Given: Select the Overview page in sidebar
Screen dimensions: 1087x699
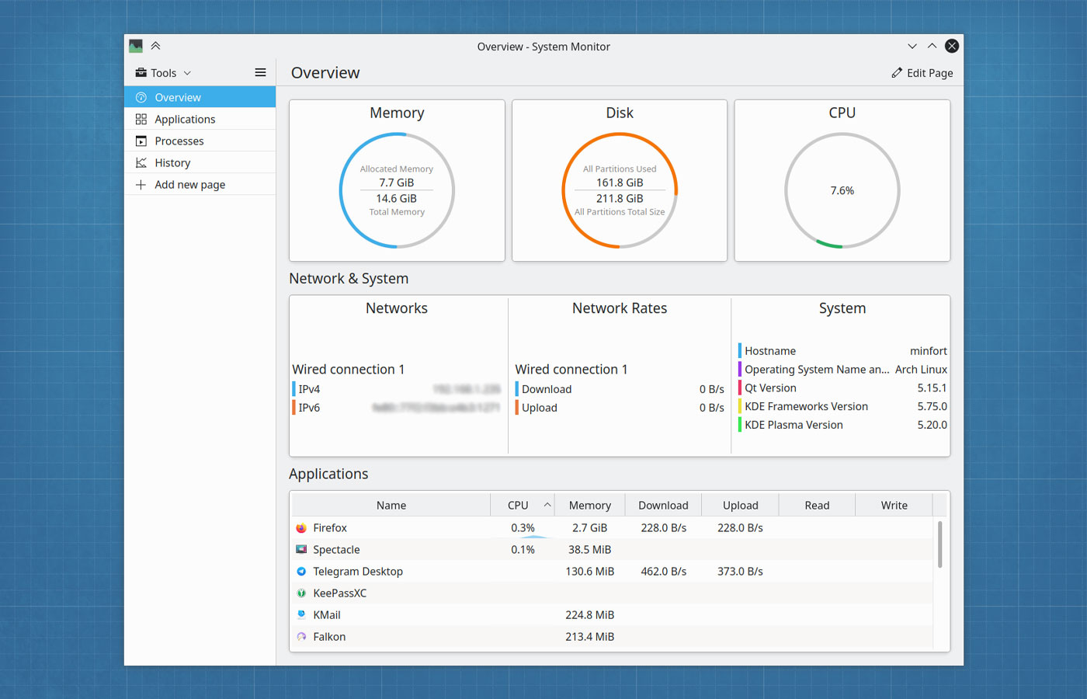Looking at the screenshot, I should pyautogui.click(x=176, y=97).
